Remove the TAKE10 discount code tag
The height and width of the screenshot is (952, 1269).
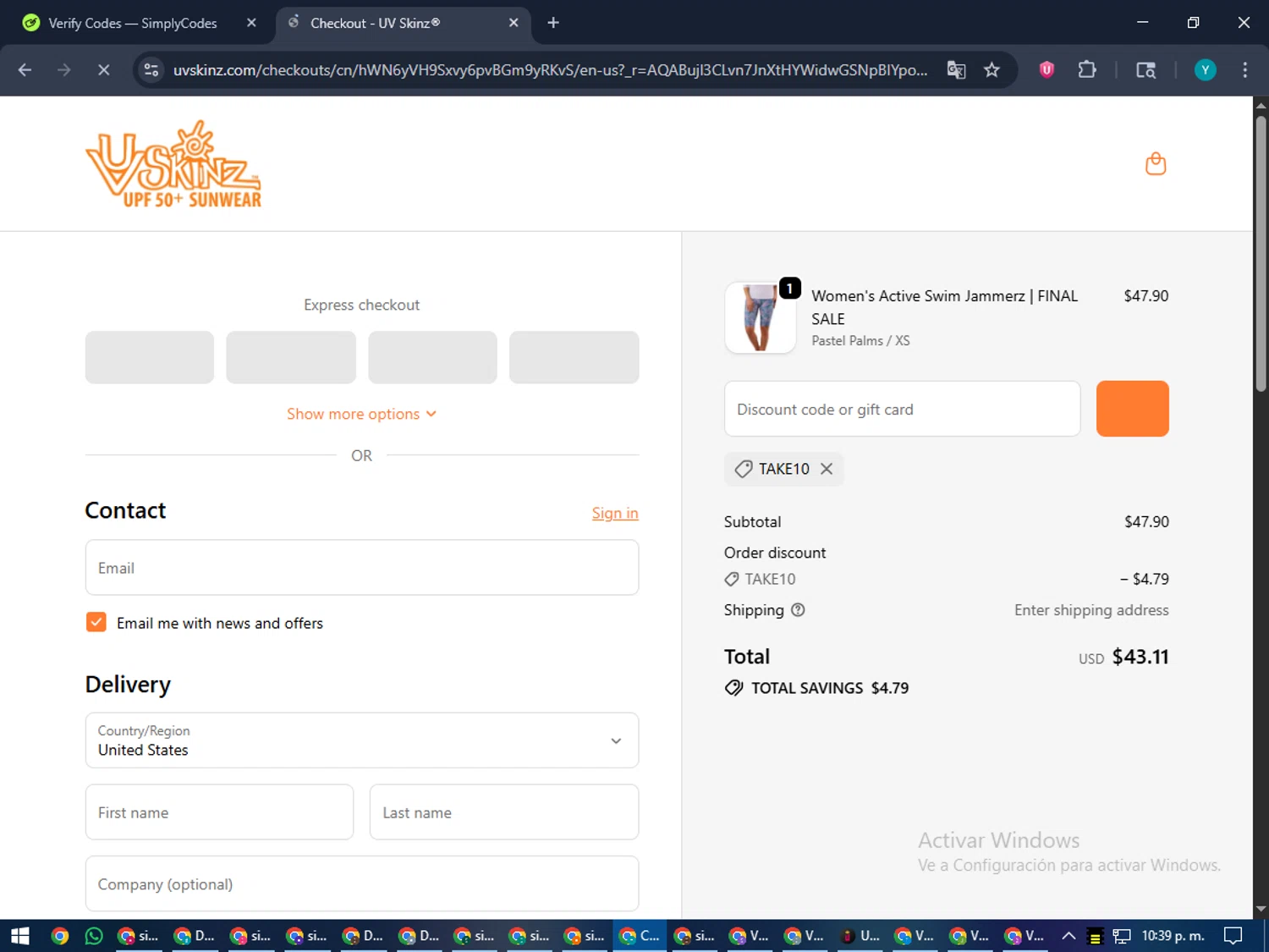pyautogui.click(x=827, y=469)
